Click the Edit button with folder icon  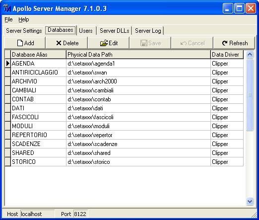(109, 43)
